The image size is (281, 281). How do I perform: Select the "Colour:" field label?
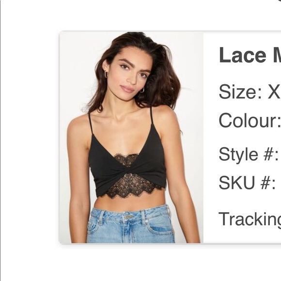[x=250, y=120]
